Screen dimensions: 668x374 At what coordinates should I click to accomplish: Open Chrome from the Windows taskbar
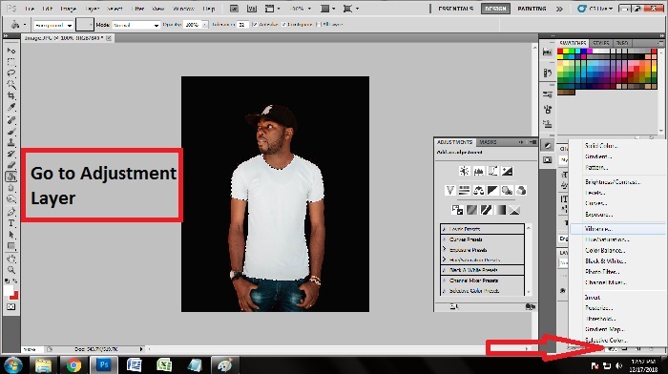coord(73,365)
